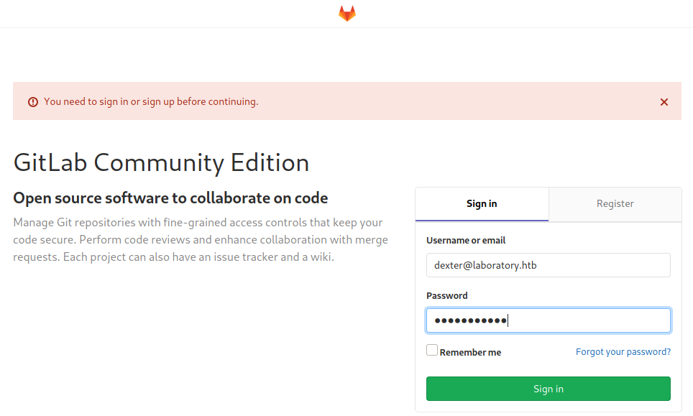The image size is (693, 416).
Task: Click the Password input field
Action: (x=548, y=320)
